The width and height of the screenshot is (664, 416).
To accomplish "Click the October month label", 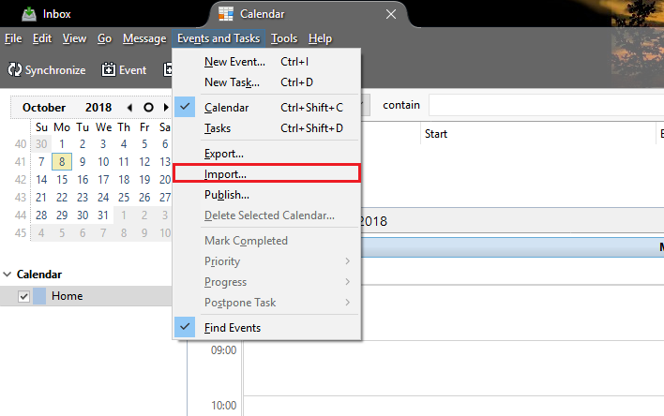I will tap(44, 108).
